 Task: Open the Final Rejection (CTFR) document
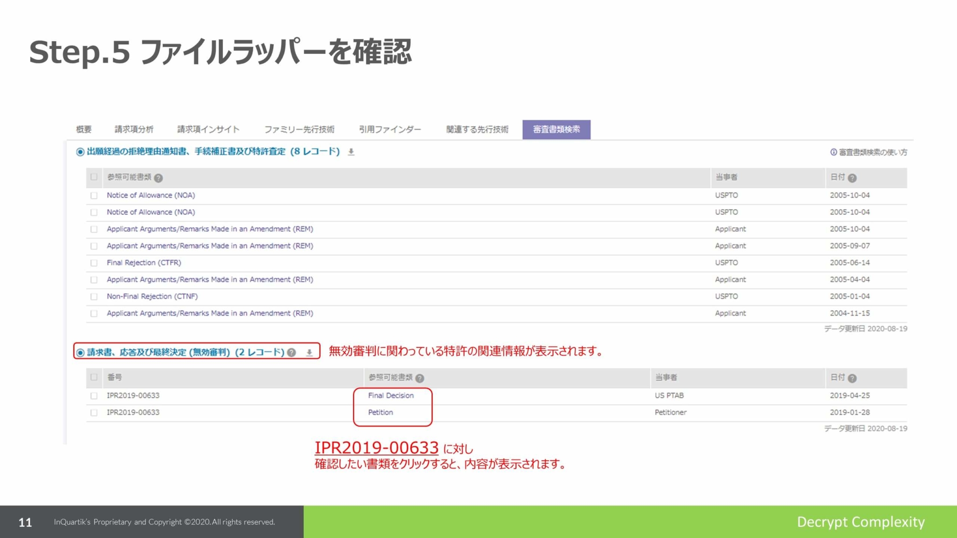144,262
